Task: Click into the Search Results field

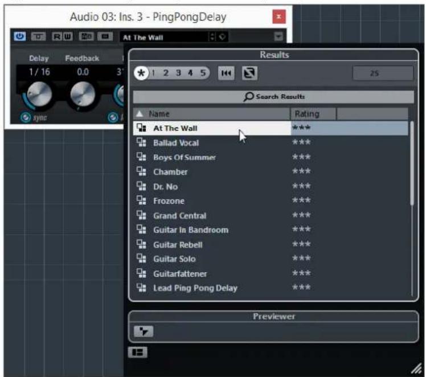Action: pyautogui.click(x=273, y=97)
